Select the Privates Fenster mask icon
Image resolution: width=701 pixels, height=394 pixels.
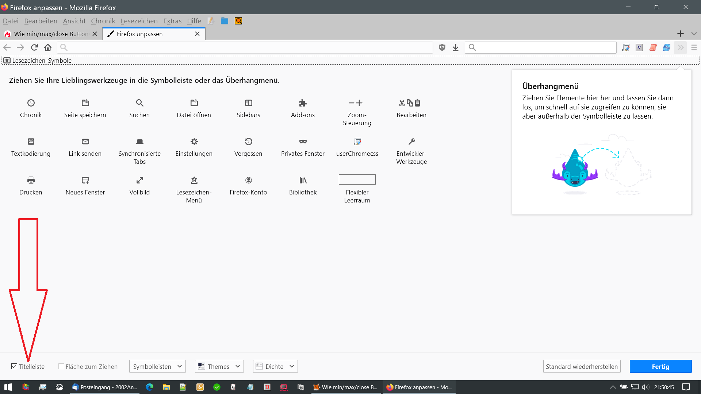coord(303,142)
